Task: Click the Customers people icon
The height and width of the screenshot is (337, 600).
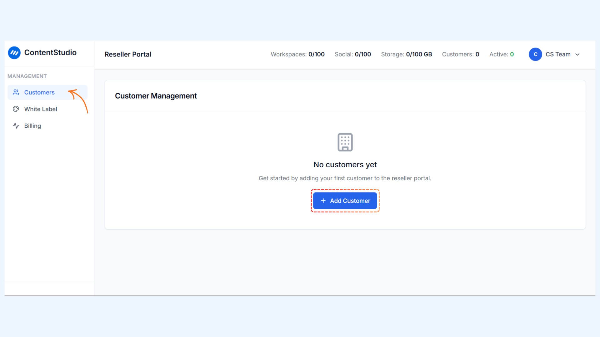Action: pos(16,92)
